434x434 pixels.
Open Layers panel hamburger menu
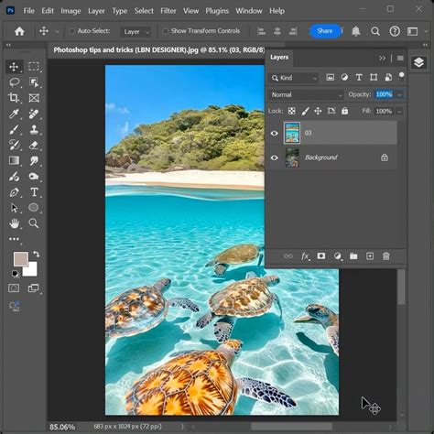click(400, 58)
